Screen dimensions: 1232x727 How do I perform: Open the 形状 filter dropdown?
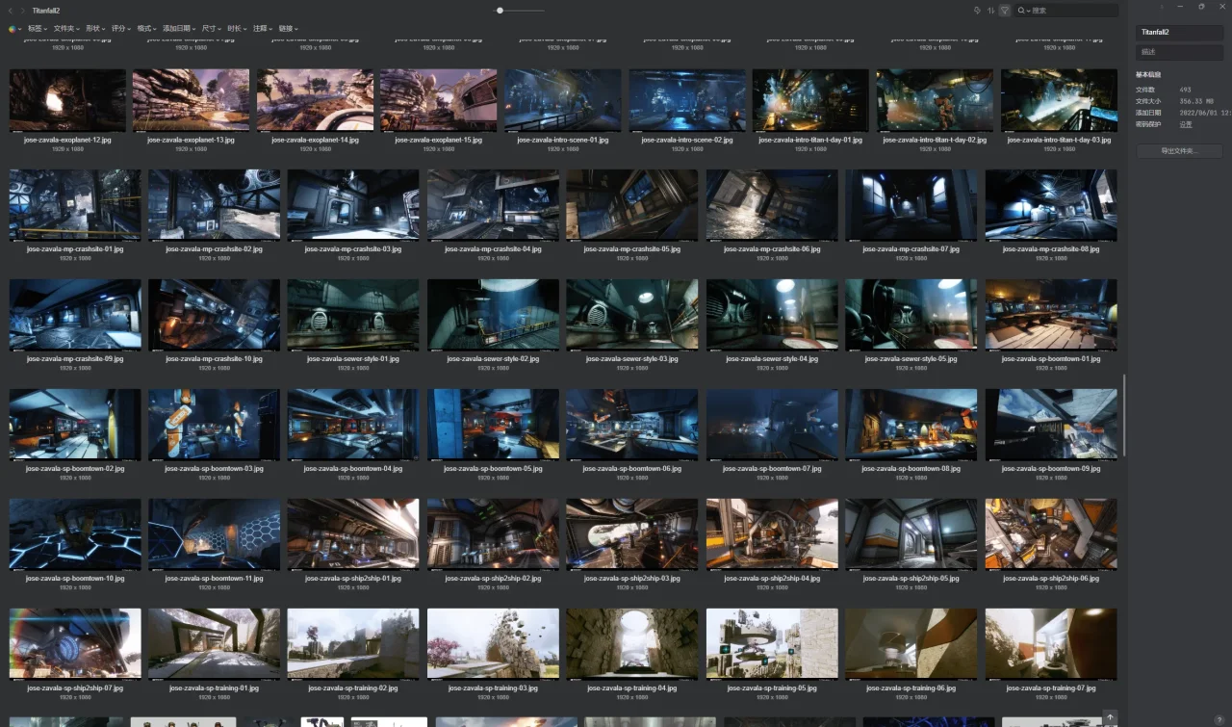tap(96, 29)
